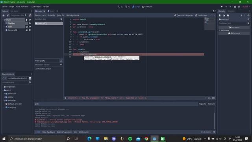Open the Hata Ayıklama top menu
This screenshot has width=252, height=142.
click(22, 7)
